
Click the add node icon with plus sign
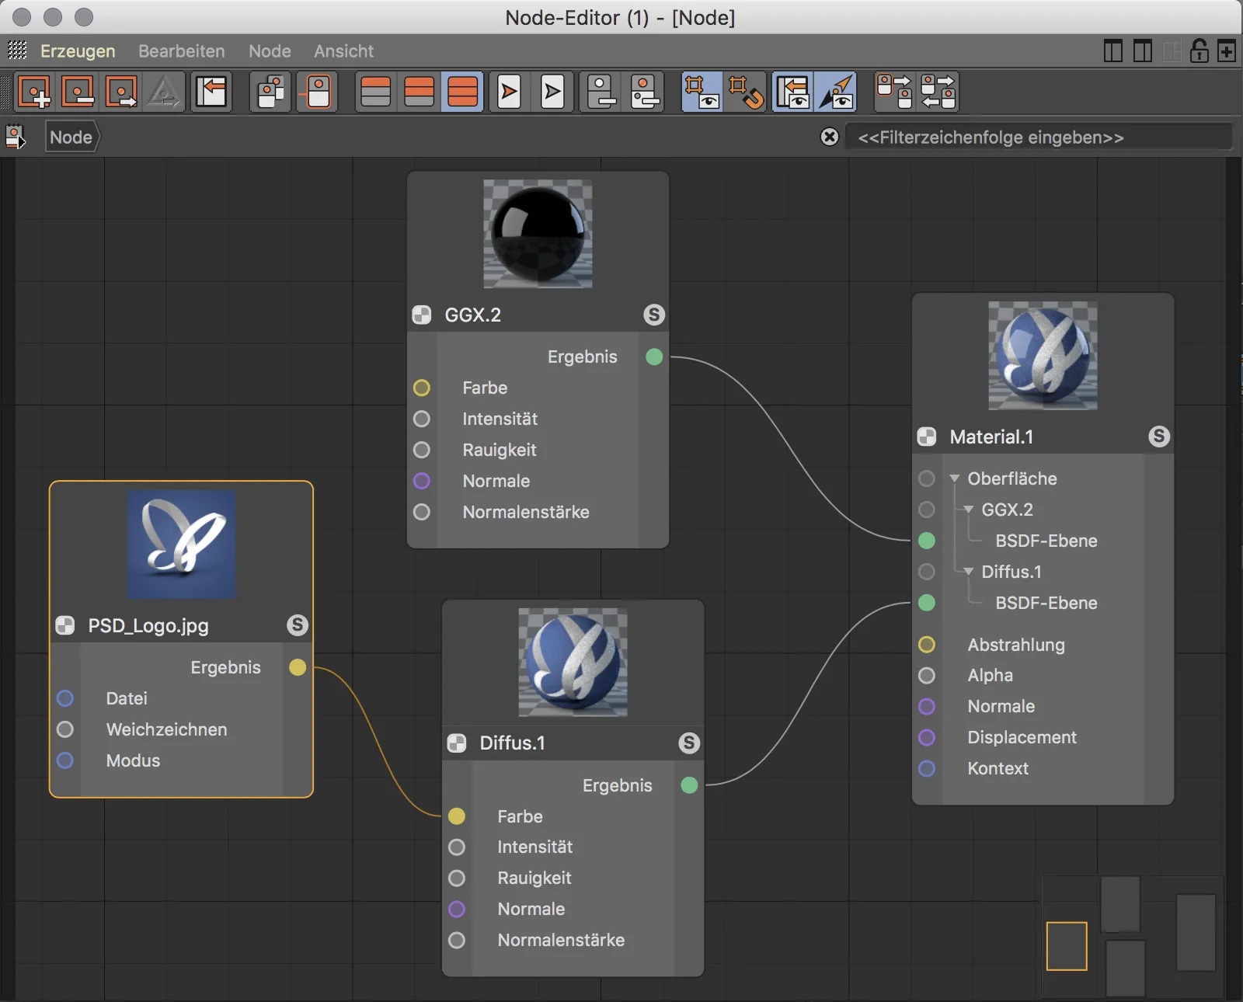click(34, 92)
